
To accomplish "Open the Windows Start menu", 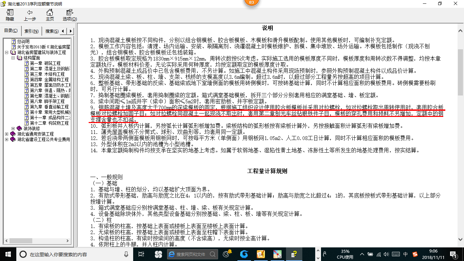I will coord(8,254).
